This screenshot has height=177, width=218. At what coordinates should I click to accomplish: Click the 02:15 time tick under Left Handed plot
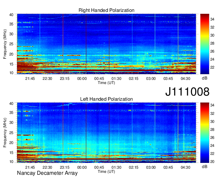pos(134,167)
